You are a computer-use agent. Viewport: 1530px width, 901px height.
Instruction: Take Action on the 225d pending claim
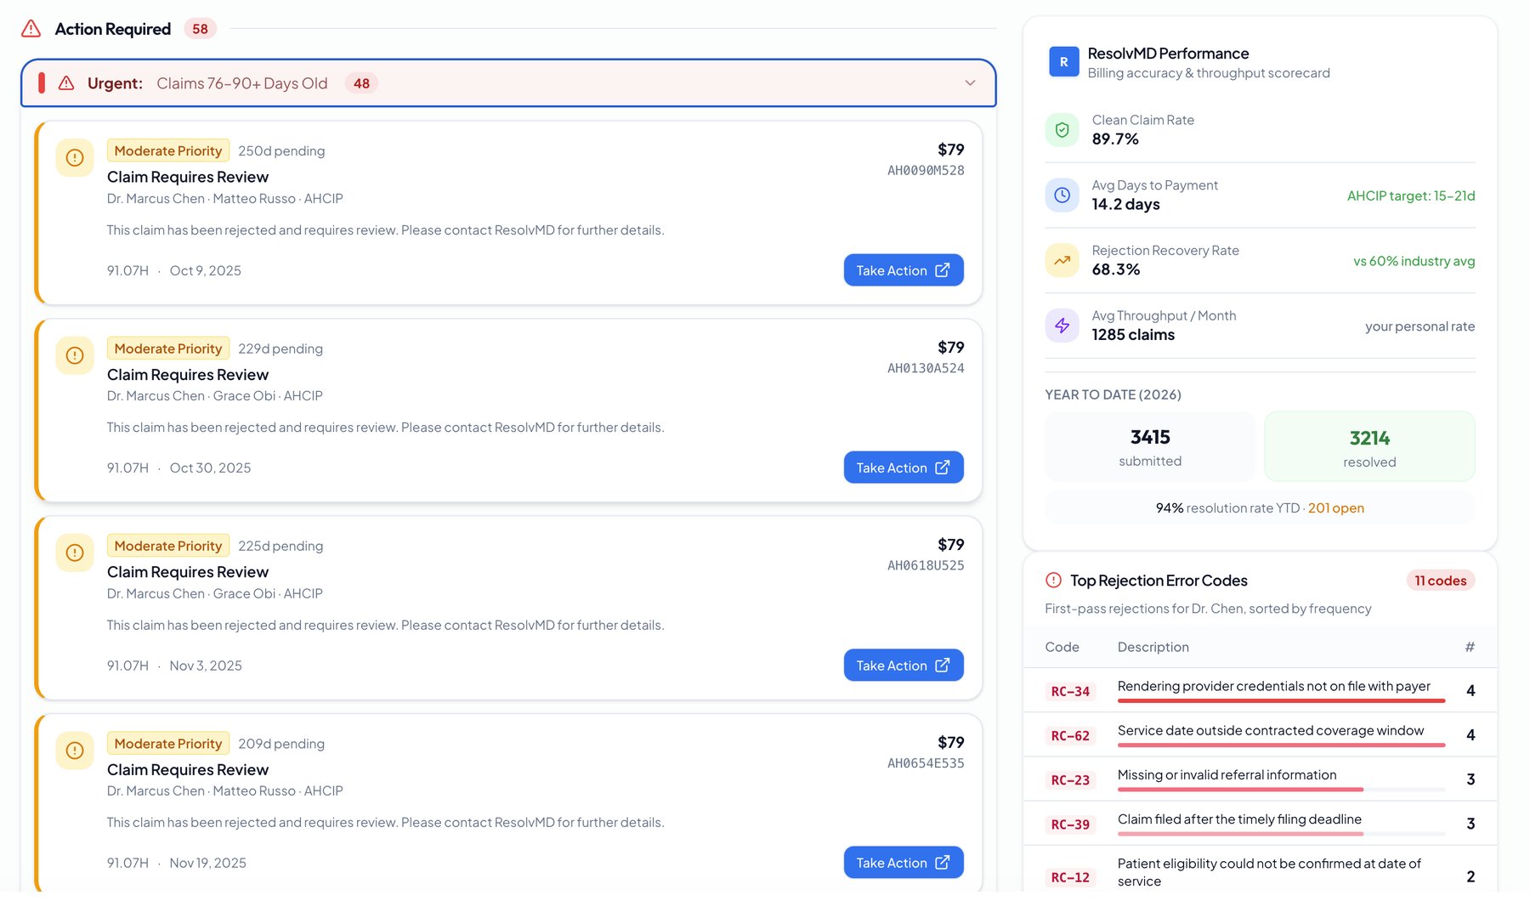pyautogui.click(x=904, y=666)
